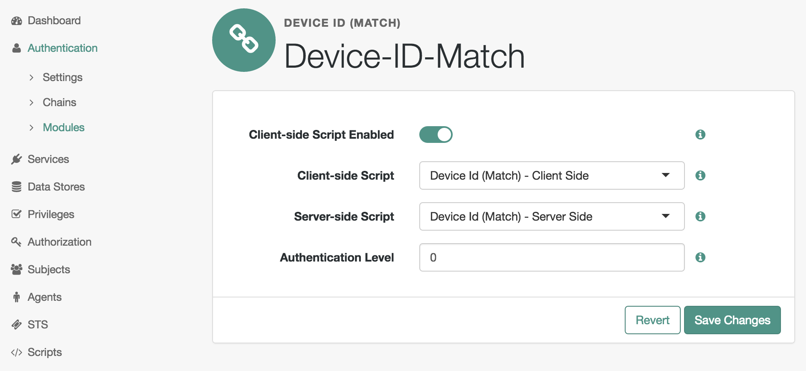Click the Authentication Level label
The width and height of the screenshot is (806, 371).
pyautogui.click(x=337, y=257)
